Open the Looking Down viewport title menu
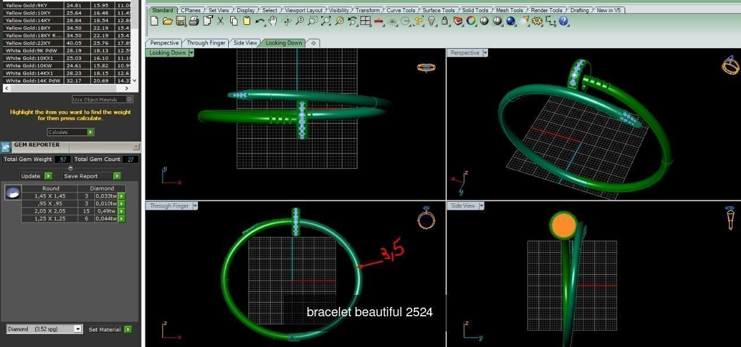 (x=192, y=53)
